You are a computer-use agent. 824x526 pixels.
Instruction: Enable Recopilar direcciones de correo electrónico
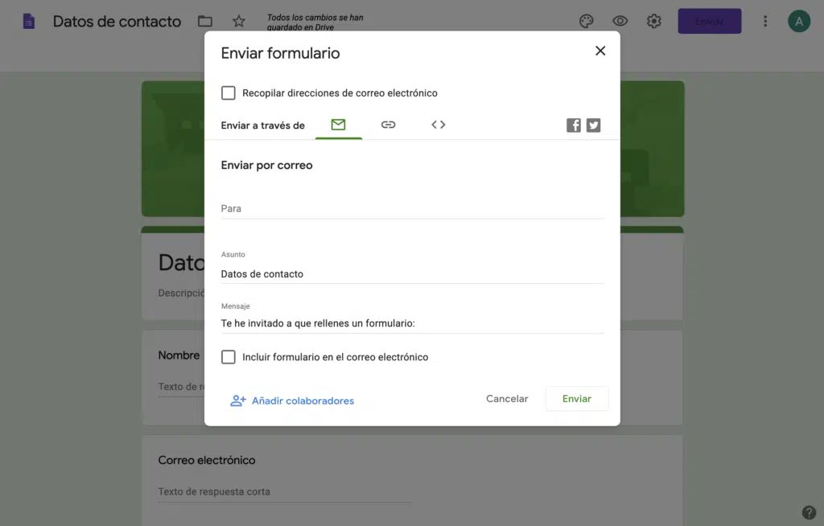coord(229,93)
